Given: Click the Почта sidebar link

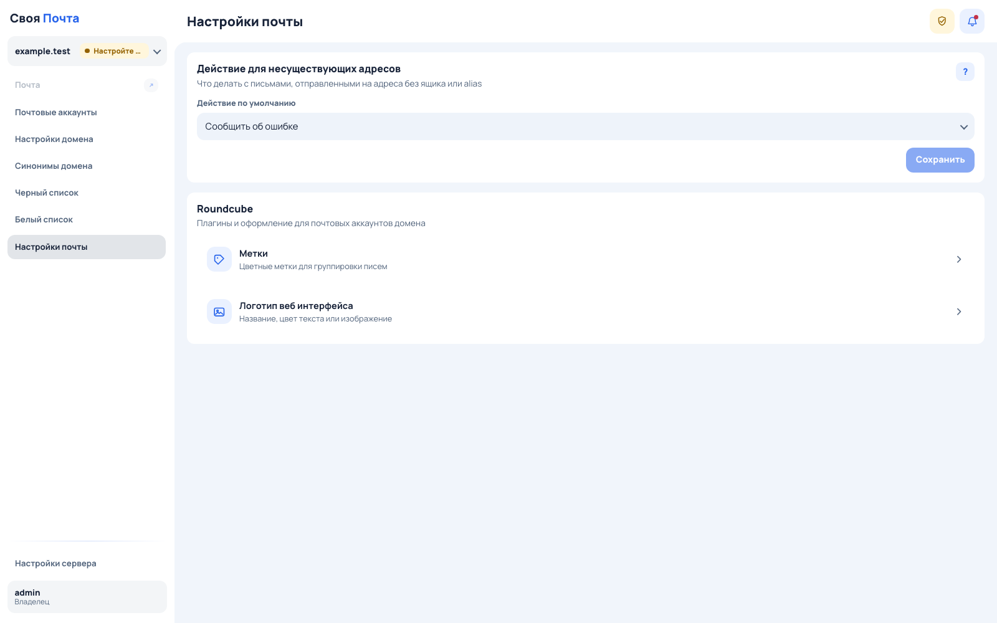Looking at the screenshot, I should pos(27,85).
